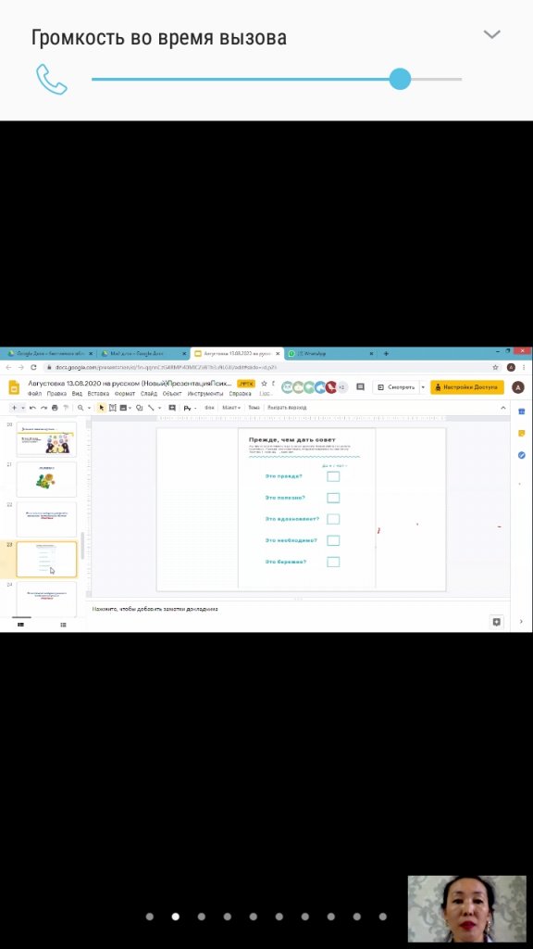This screenshot has height=949, width=533.
Task: Click the star icon beside presentation title
Action: pos(264,384)
